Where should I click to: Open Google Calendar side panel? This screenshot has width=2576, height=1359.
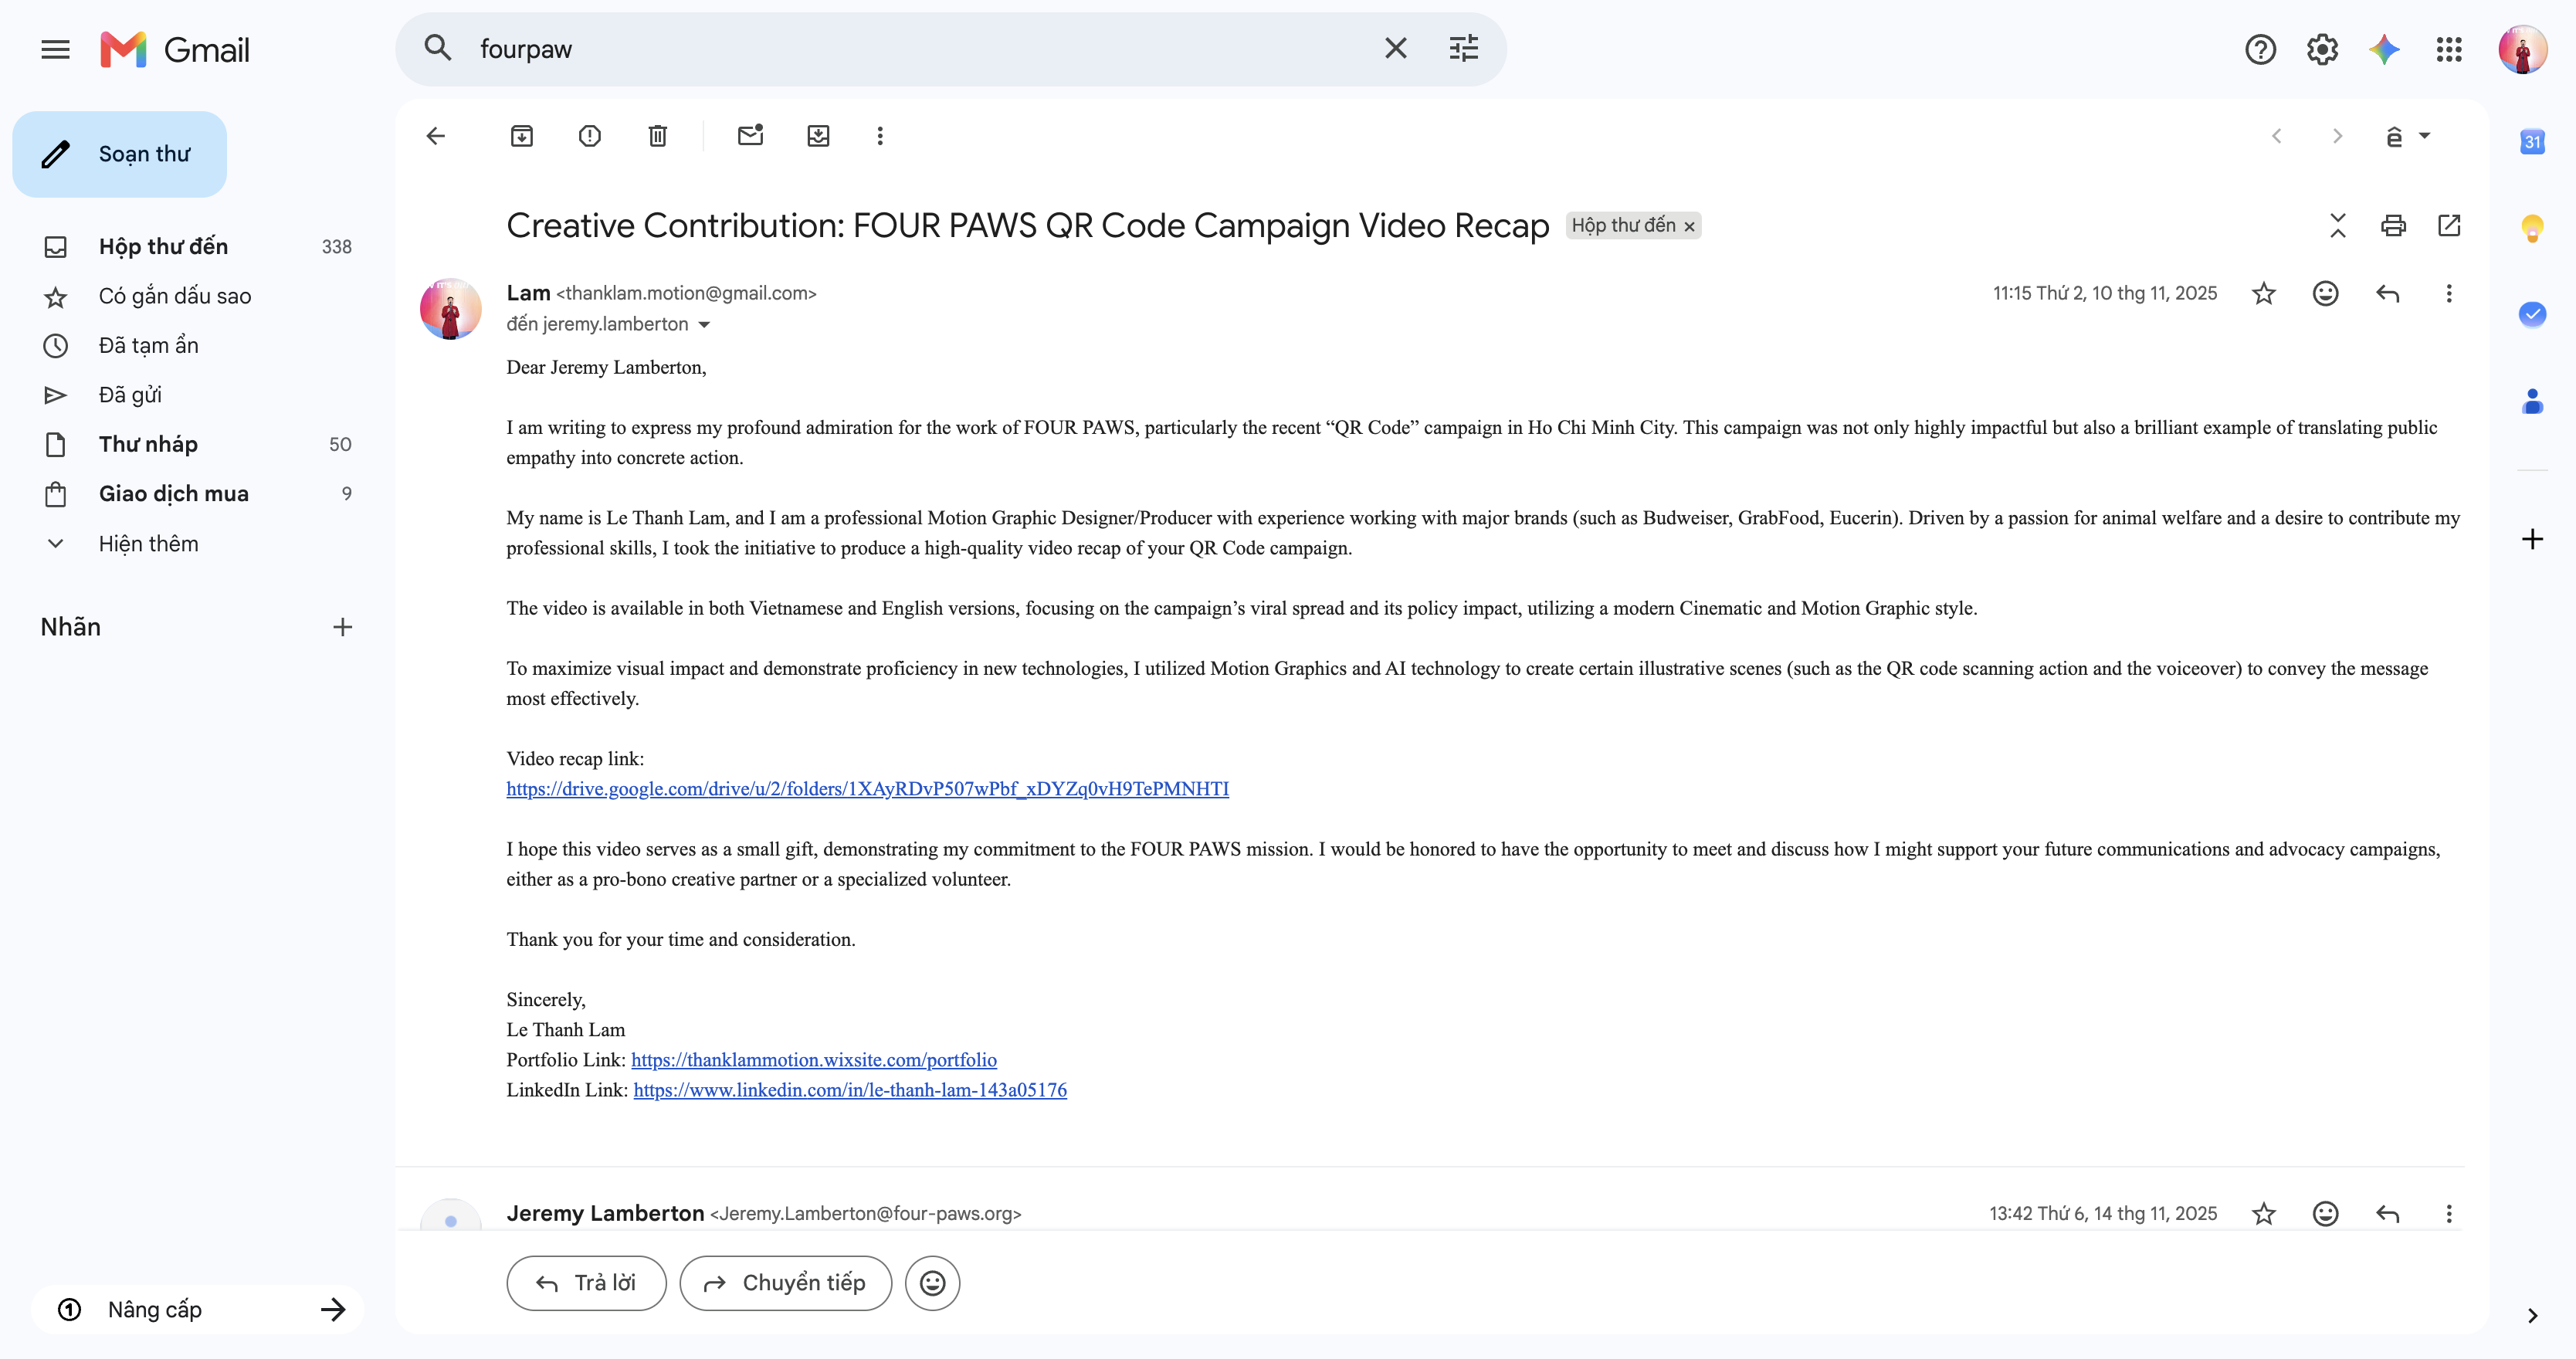2532,142
